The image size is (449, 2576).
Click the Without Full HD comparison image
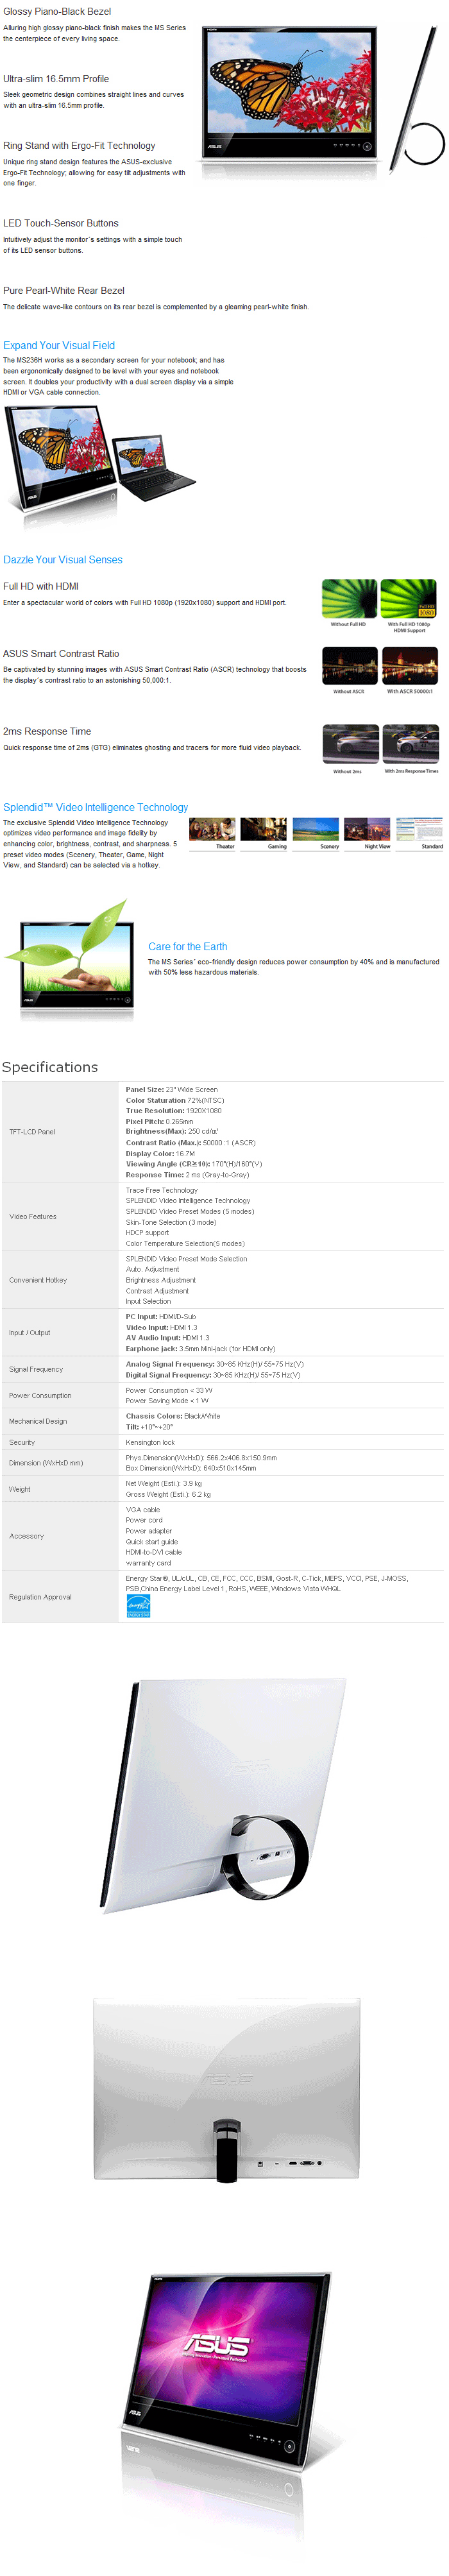pyautogui.click(x=349, y=598)
